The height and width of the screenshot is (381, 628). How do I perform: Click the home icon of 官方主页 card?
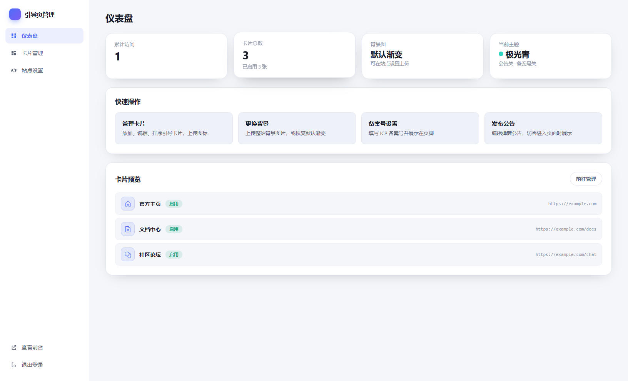click(128, 204)
